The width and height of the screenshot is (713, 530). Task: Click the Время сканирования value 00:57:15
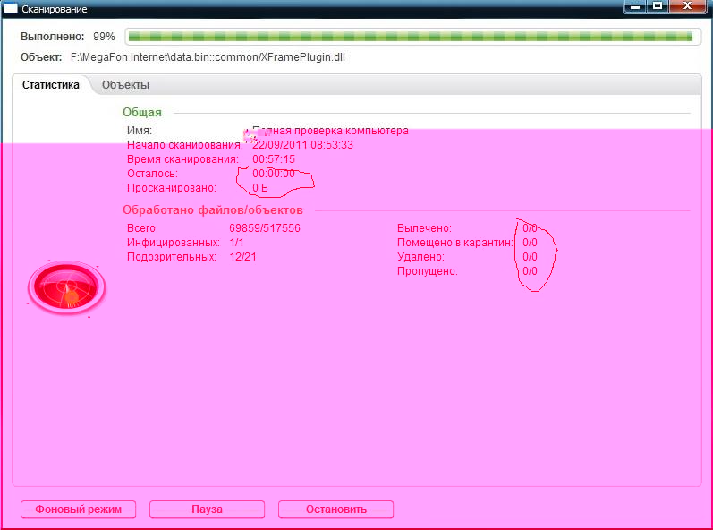pyautogui.click(x=274, y=159)
